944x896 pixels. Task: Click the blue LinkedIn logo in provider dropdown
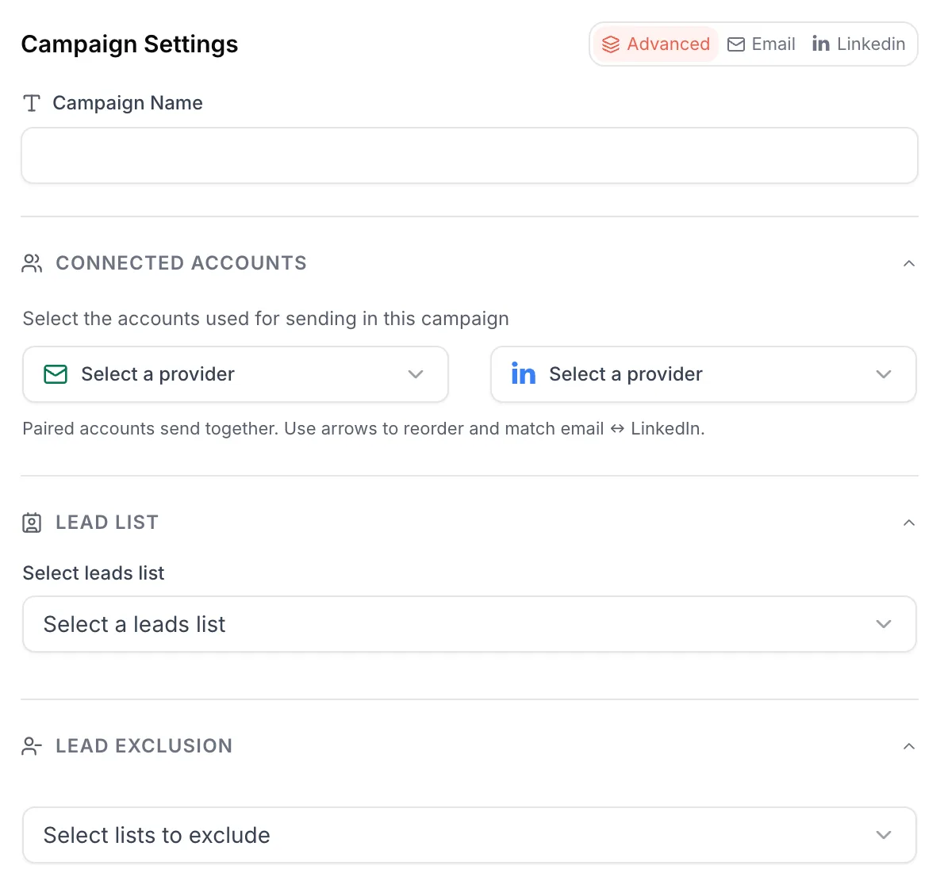524,373
